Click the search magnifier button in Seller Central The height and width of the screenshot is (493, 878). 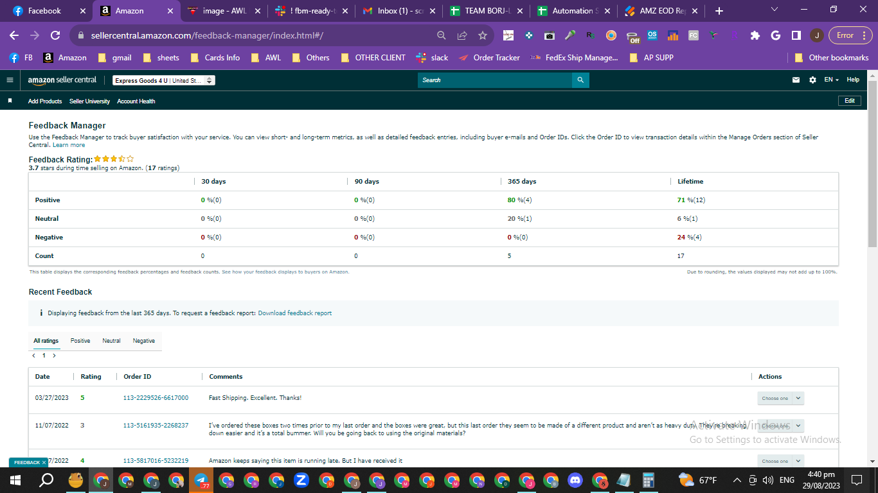pyautogui.click(x=580, y=80)
